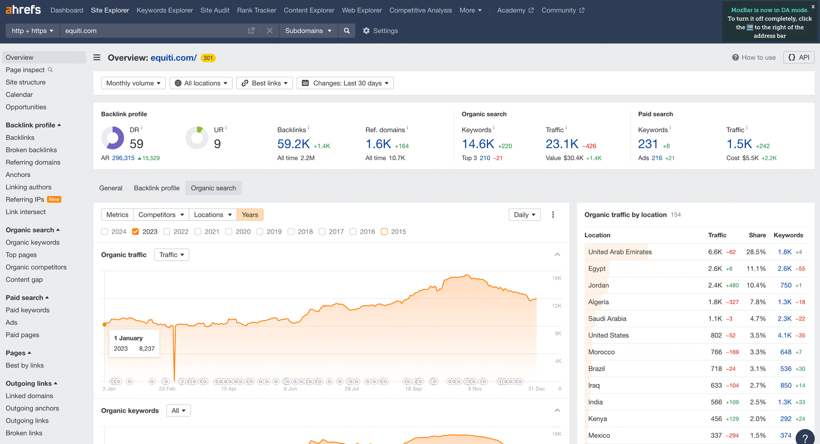
Task: Check the 2024 year checkbox
Action: tap(105, 231)
